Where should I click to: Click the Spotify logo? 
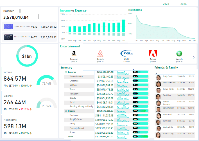(179, 54)
